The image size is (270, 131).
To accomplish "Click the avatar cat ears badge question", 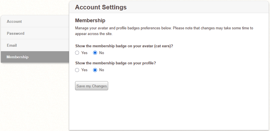I will [x=124, y=46].
